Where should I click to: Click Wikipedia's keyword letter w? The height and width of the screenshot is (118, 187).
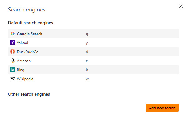tap(87, 79)
